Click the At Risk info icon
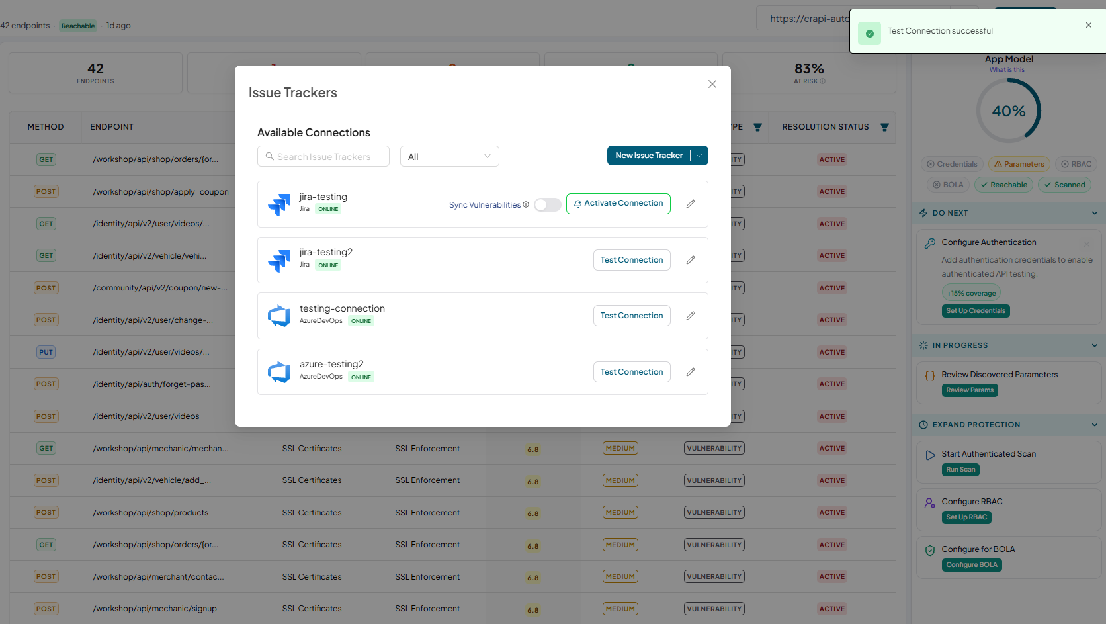The height and width of the screenshot is (624, 1106). pos(823,81)
